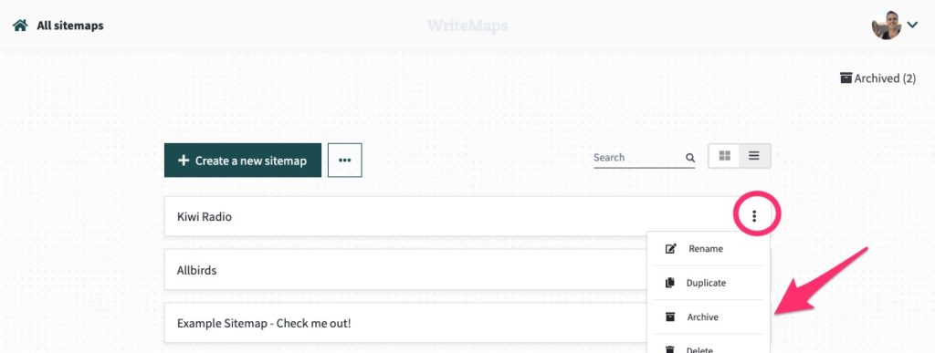Screen dimensions: 935x353
Task: Open the Archived box icon
Action: tap(846, 78)
